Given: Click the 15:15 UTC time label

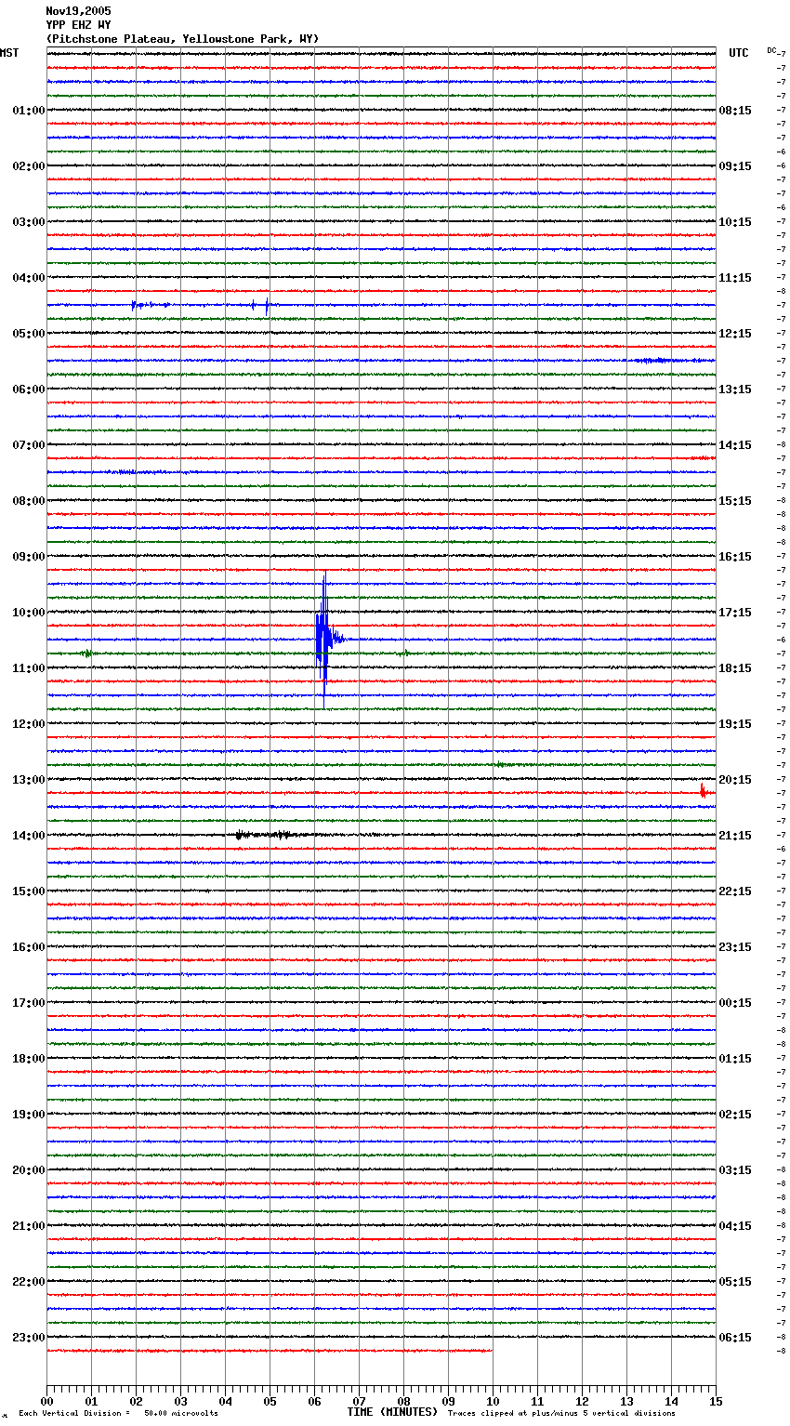Looking at the screenshot, I should coord(735,501).
